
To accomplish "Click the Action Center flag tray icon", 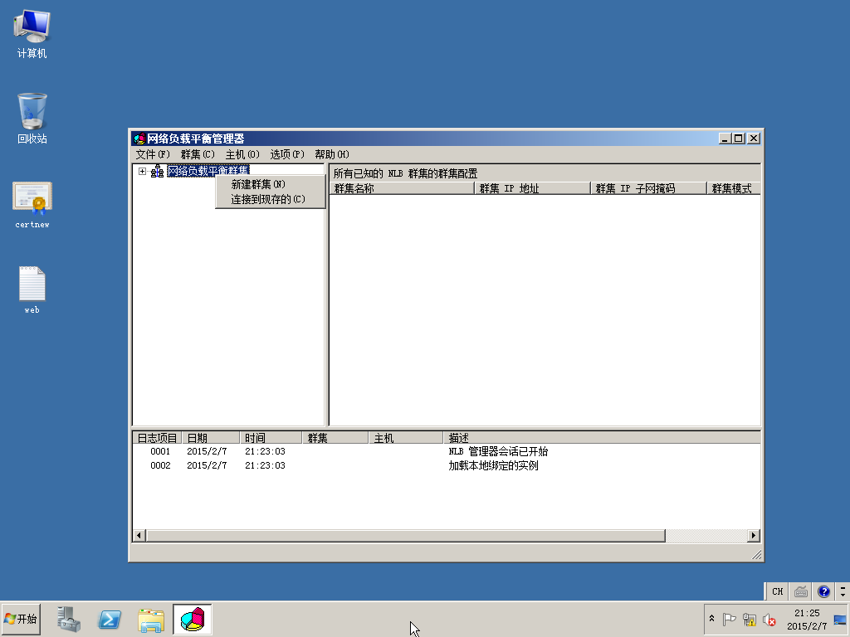I will click(730, 619).
